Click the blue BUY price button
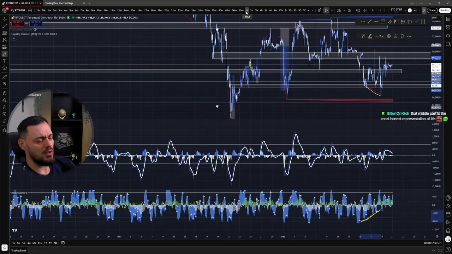 pos(36,24)
